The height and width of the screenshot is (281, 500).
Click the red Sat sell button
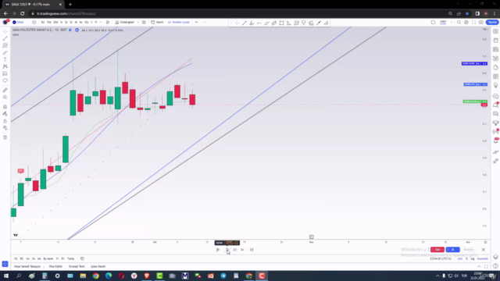point(437,250)
